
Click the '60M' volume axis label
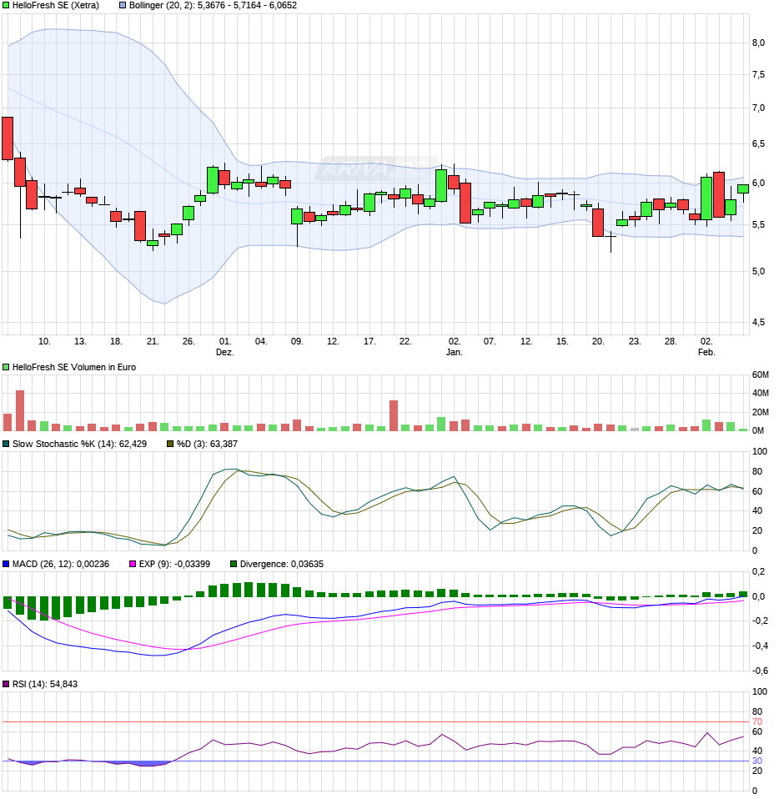pyautogui.click(x=760, y=374)
